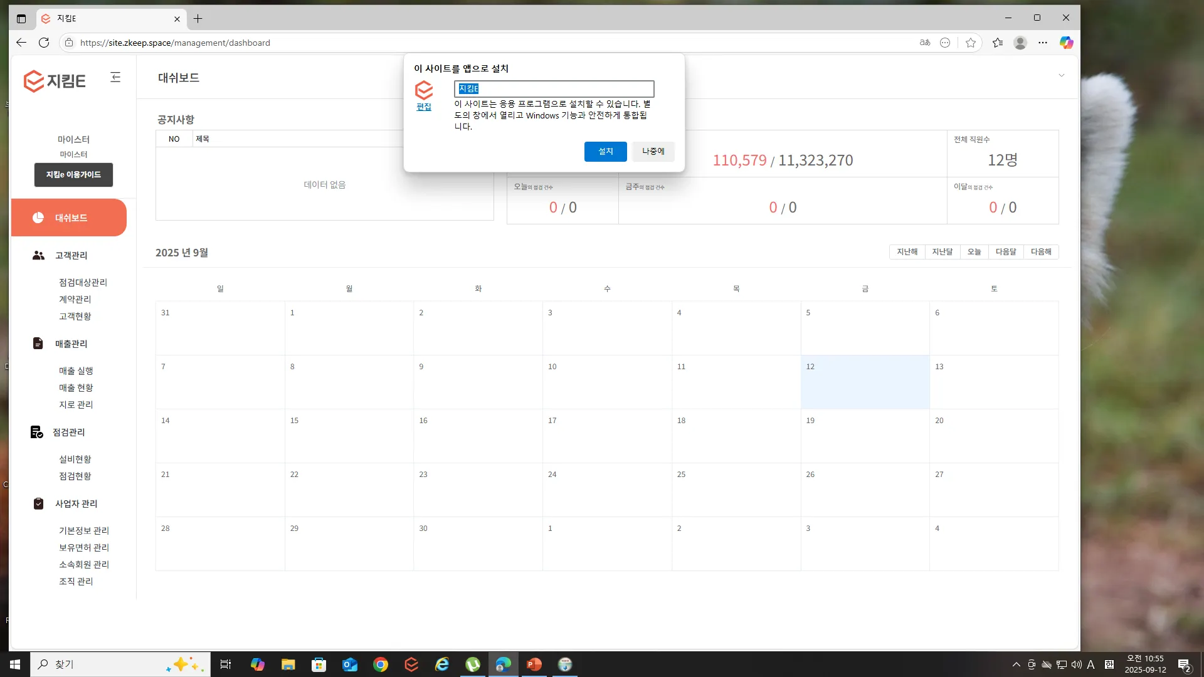The width and height of the screenshot is (1204, 677).
Task: Click the 대쉬보드 pie chart icon
Action: (x=38, y=218)
